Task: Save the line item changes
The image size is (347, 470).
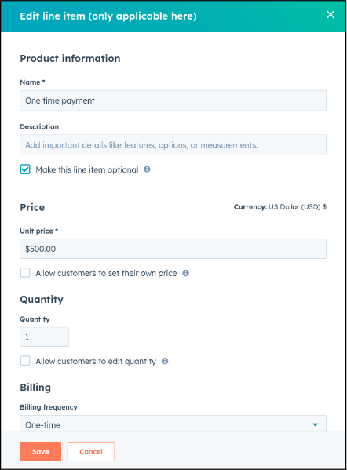Action: (41, 451)
